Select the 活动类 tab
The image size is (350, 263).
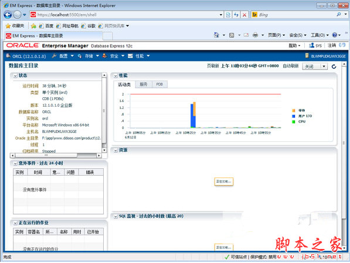tap(124, 84)
